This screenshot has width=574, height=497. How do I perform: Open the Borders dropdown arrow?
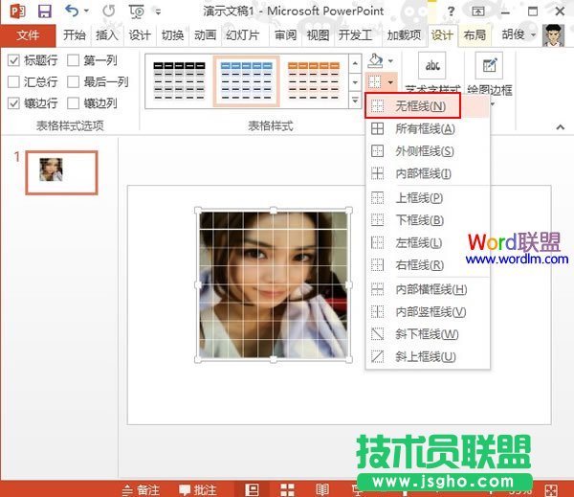pyautogui.click(x=390, y=82)
